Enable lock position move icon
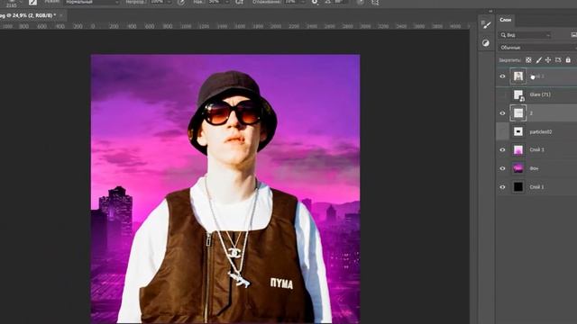This screenshot has height=324, width=577. [548, 60]
